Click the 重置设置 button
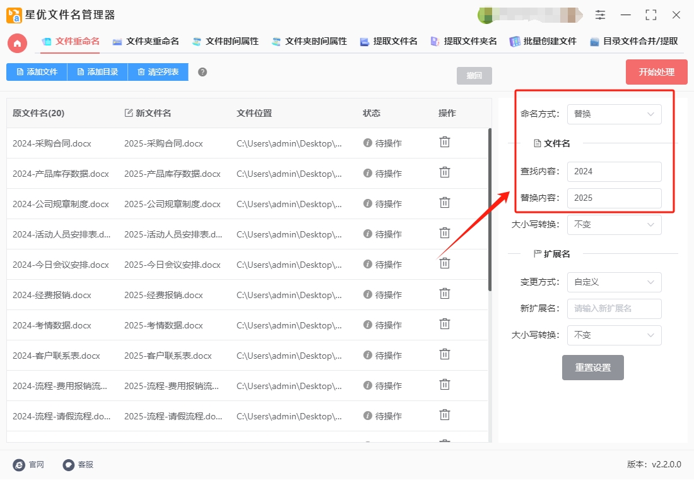The width and height of the screenshot is (694, 480). (x=592, y=368)
